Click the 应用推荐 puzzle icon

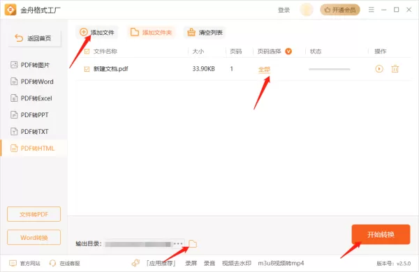(135, 263)
